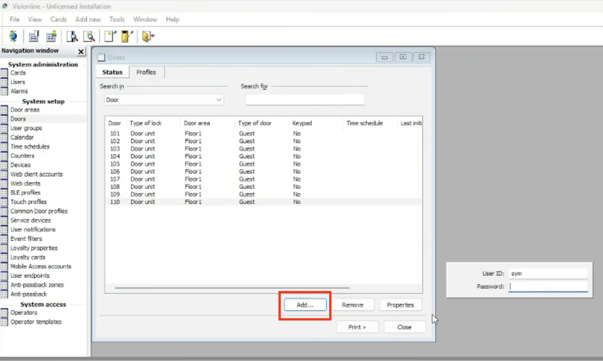
Task: Open Service devices in navigation
Action: [x=31, y=221]
